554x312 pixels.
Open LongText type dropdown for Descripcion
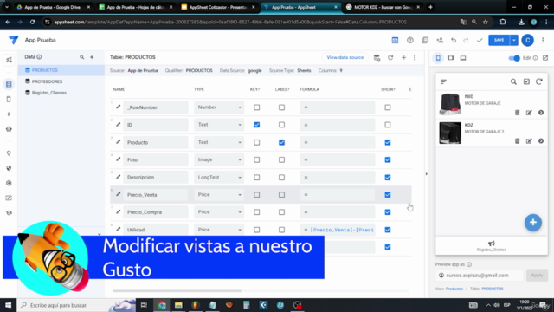coord(219,177)
